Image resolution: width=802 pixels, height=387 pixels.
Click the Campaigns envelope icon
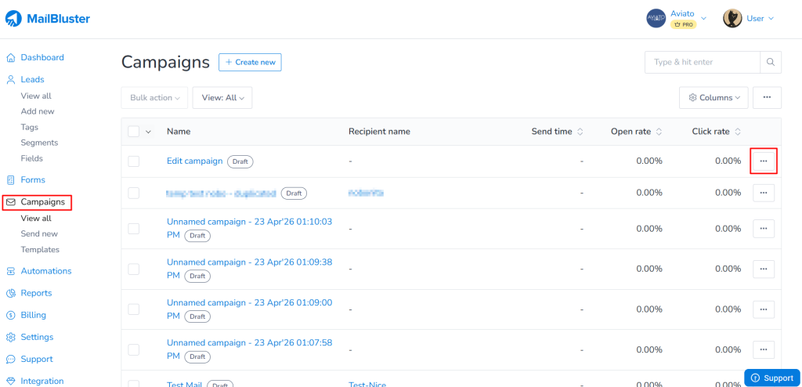pos(11,202)
